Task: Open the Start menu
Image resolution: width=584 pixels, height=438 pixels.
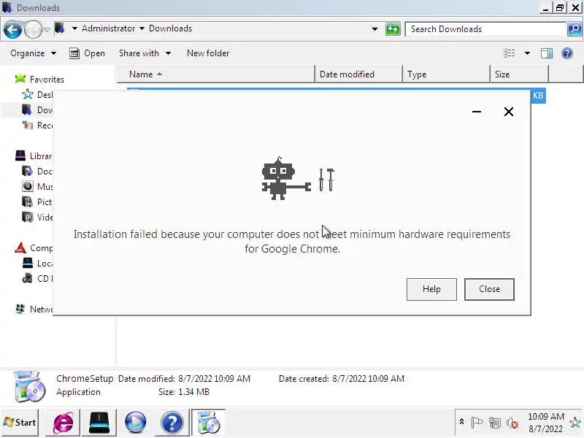Action: click(x=20, y=423)
